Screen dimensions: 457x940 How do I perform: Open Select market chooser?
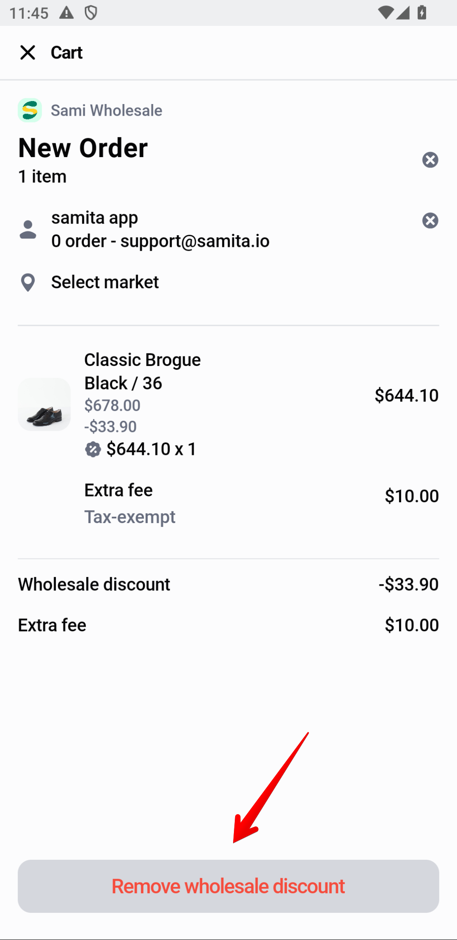[105, 282]
